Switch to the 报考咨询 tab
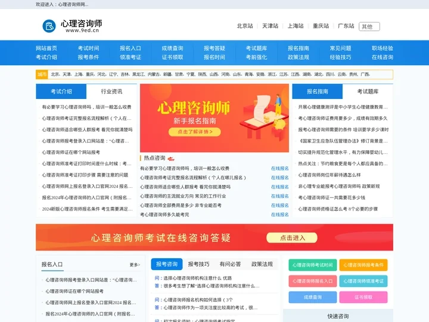Screen dimensions: 429x322 tap(167, 264)
